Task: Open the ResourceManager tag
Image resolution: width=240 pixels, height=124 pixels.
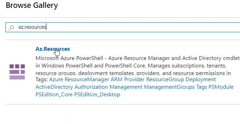Action: click(x=87, y=79)
